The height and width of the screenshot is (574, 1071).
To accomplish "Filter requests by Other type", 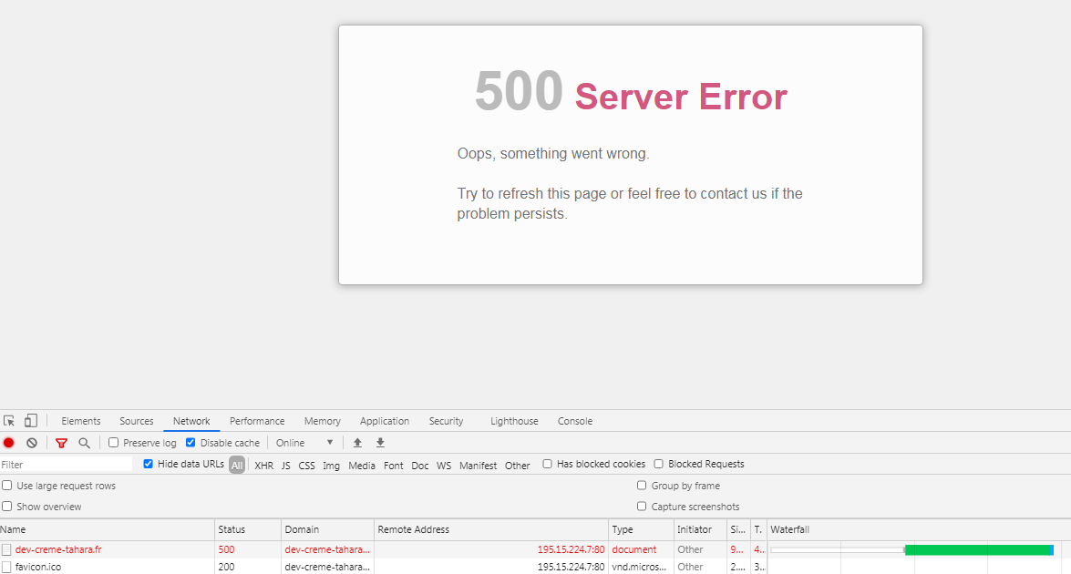I will coord(517,466).
